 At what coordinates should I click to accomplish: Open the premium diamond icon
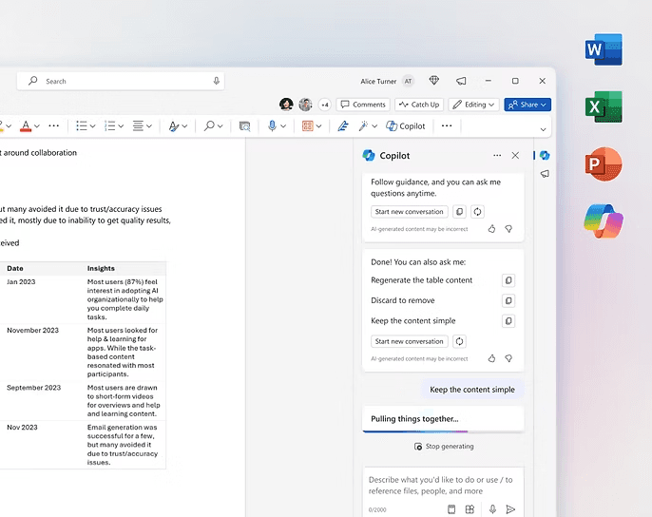[433, 80]
